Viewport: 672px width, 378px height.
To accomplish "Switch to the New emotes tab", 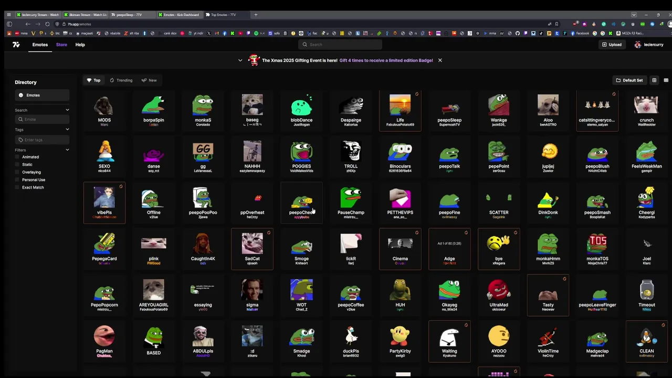I will [149, 80].
